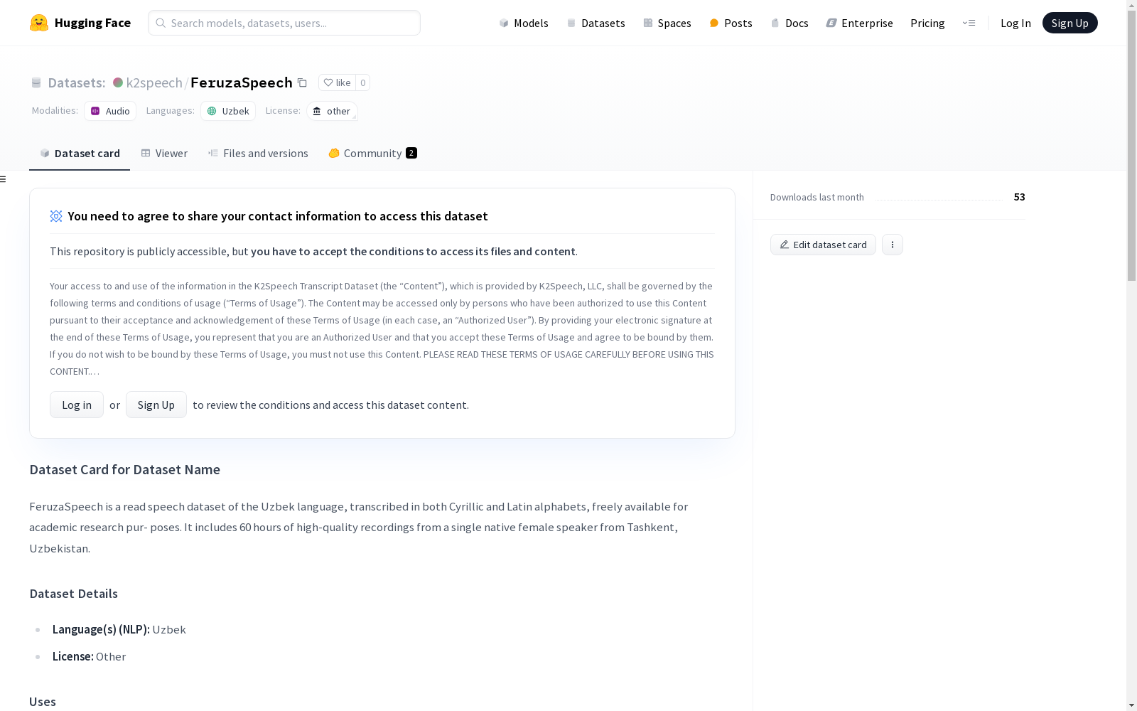Click the gated access badge icon
Screen dimensions: 1137x711
point(56,216)
